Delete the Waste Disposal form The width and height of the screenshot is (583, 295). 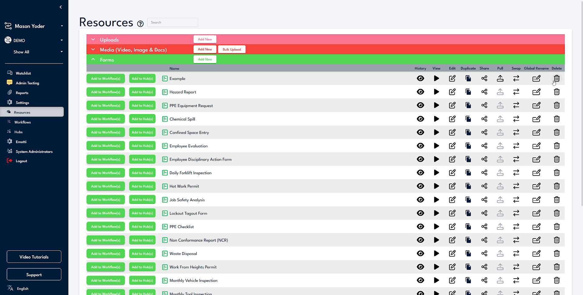click(557, 253)
